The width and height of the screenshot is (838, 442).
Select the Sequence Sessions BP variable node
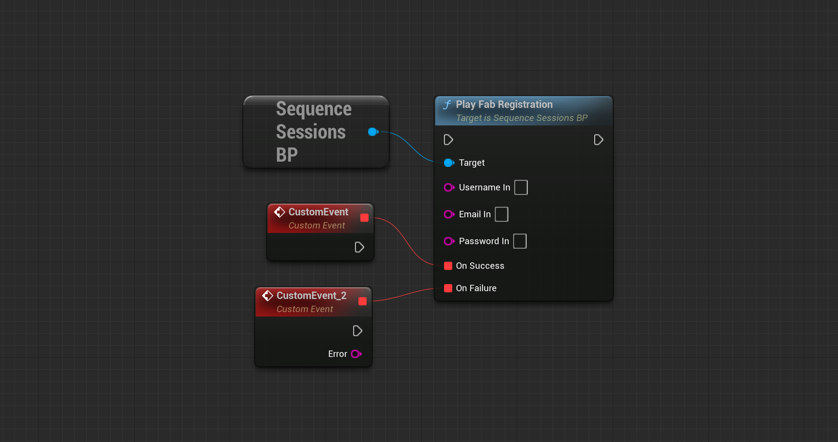(x=313, y=132)
